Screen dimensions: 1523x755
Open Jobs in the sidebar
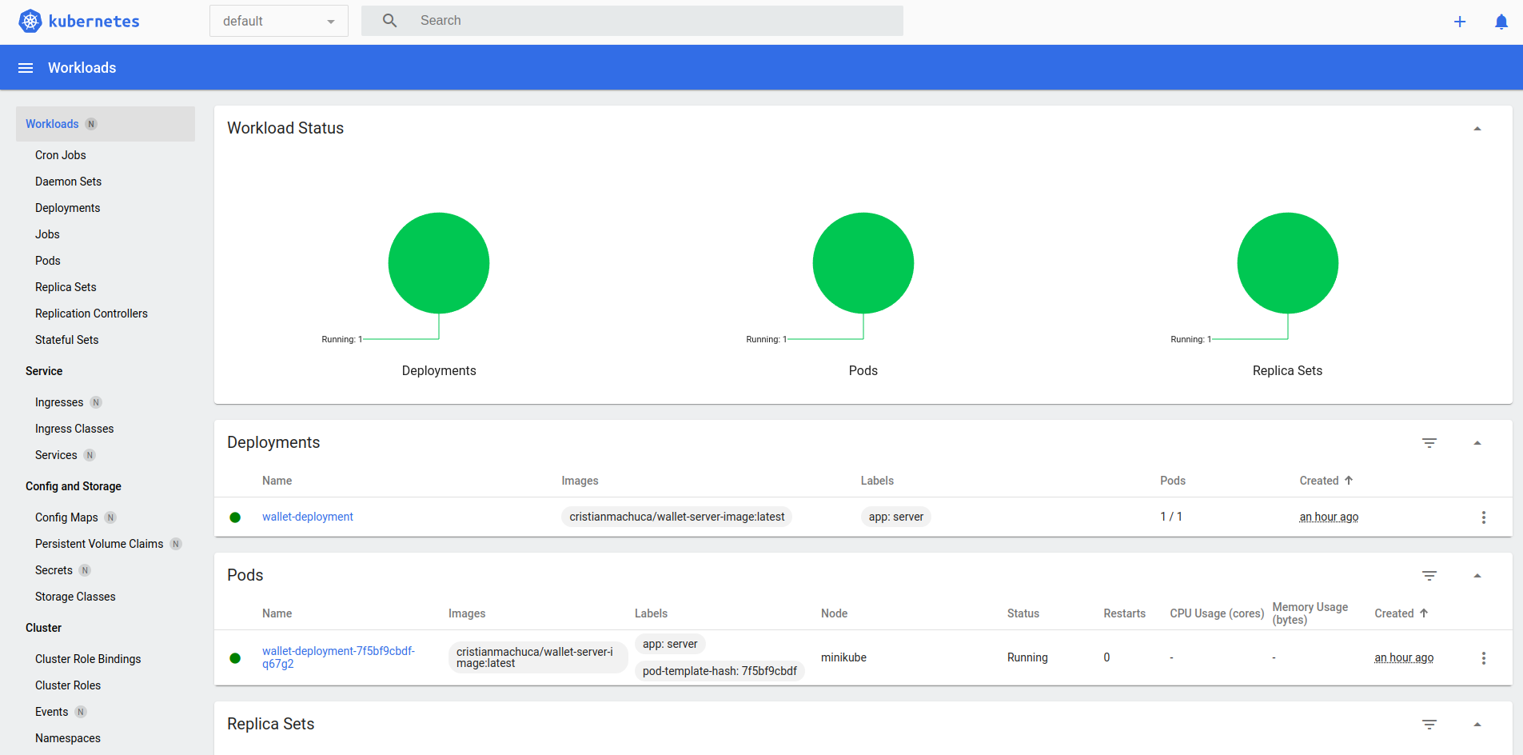[x=47, y=234]
